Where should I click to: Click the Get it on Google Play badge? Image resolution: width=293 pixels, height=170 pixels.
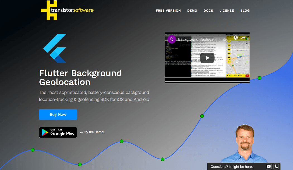pos(58,132)
